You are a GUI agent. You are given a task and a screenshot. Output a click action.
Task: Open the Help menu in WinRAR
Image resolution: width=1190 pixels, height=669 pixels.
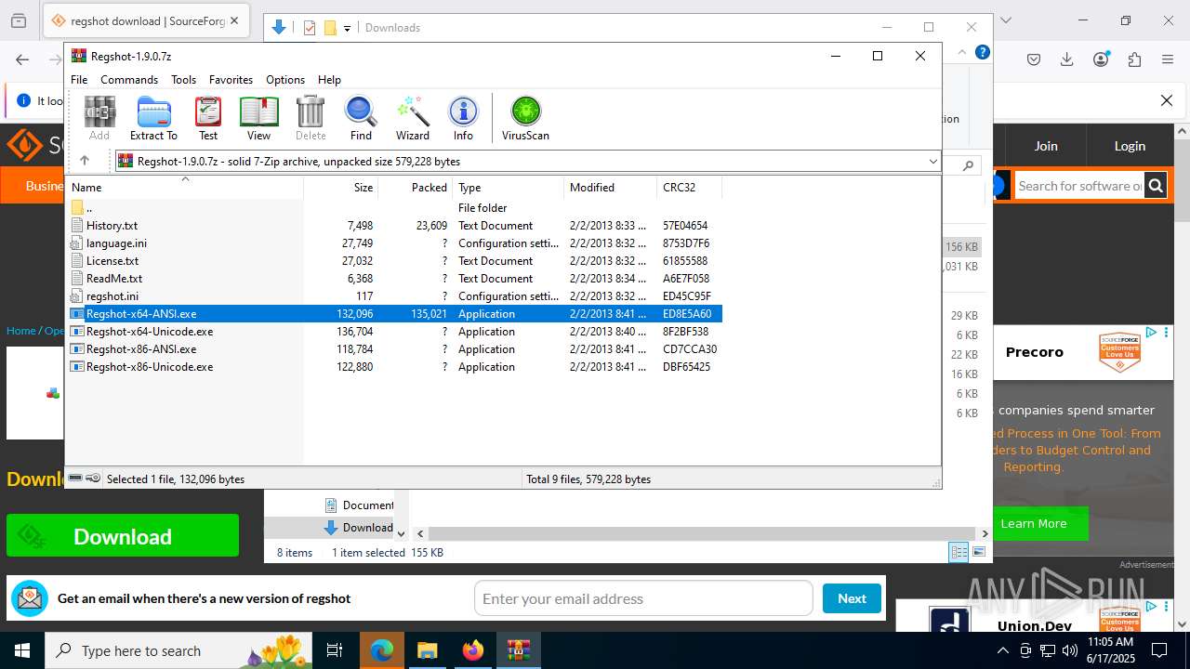(x=329, y=80)
